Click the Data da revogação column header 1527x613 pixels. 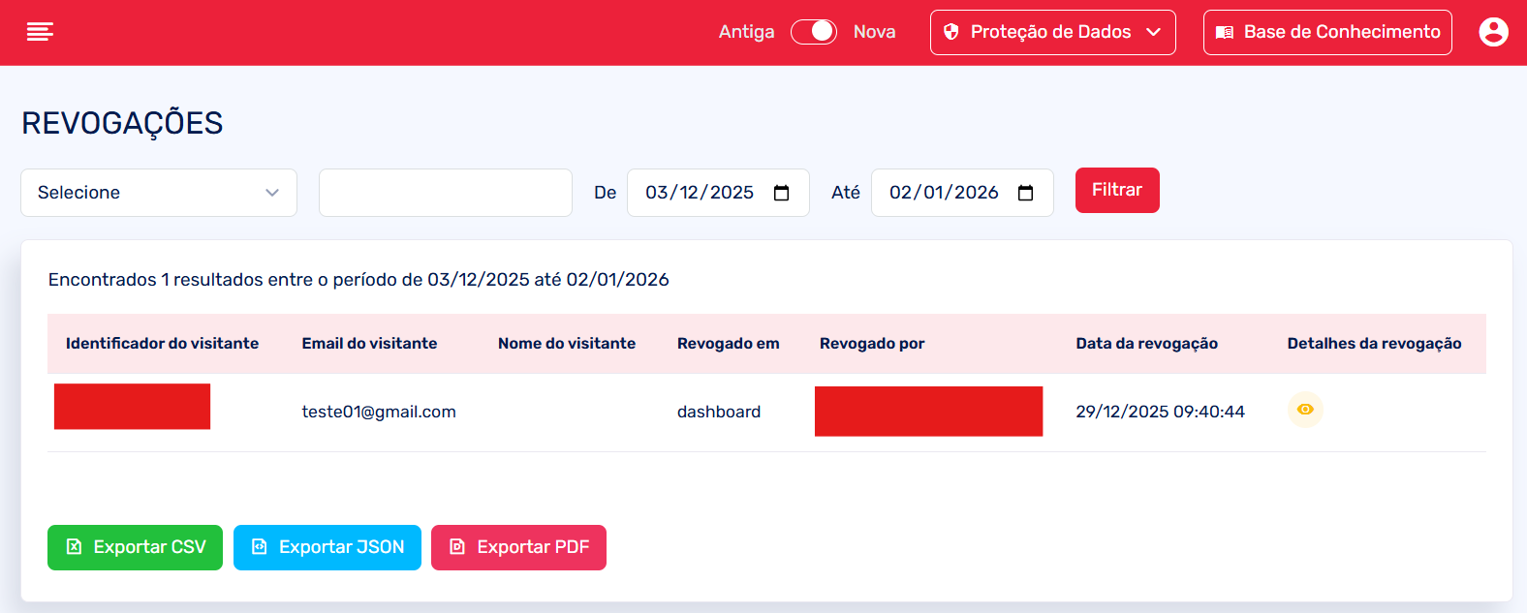coord(1146,344)
